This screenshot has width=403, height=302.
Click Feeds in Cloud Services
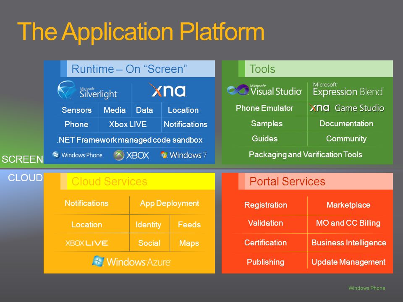(x=189, y=224)
